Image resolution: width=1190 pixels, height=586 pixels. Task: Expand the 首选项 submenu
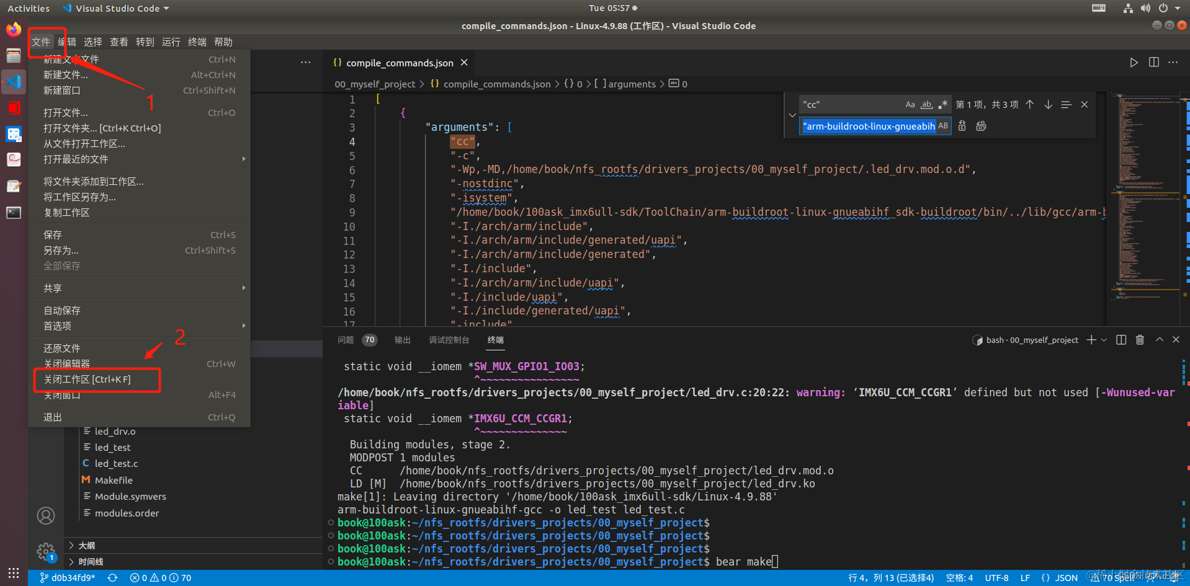point(140,326)
